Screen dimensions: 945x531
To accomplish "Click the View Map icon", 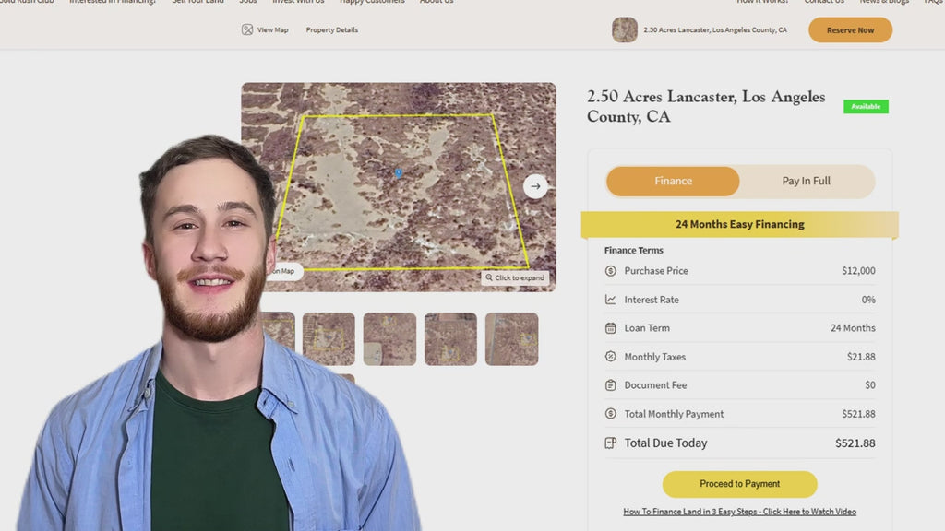I will click(247, 29).
